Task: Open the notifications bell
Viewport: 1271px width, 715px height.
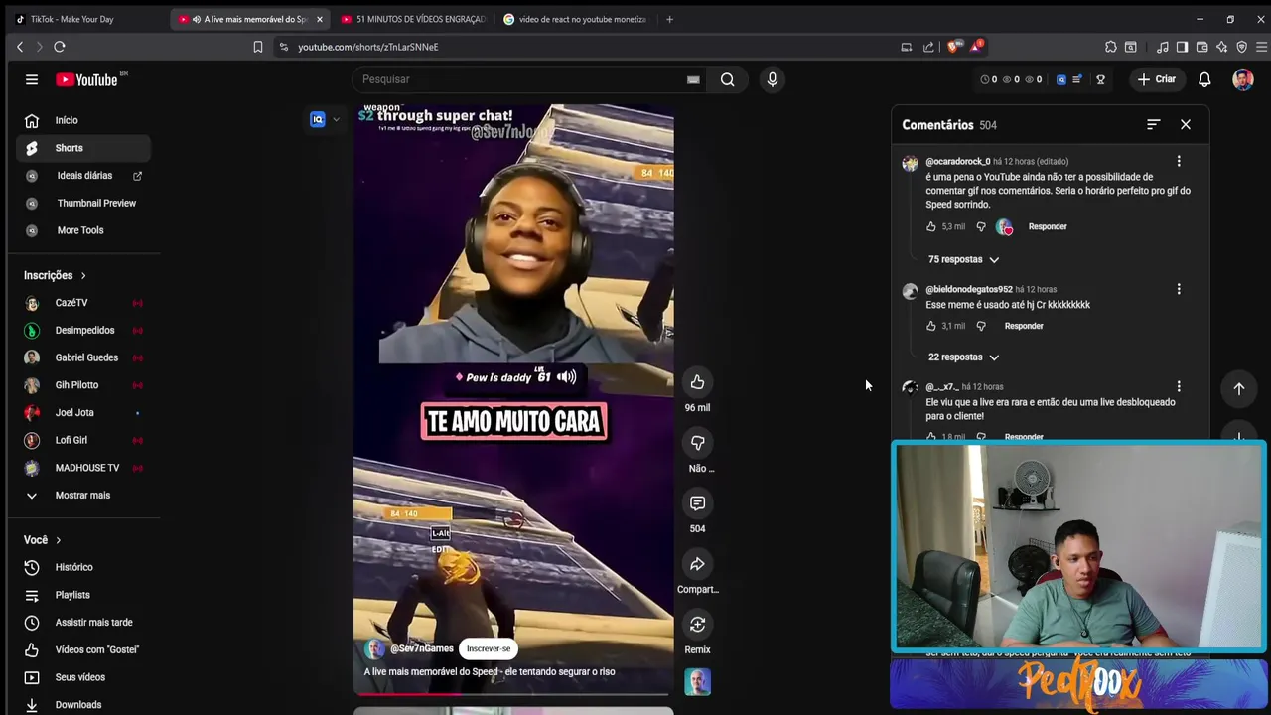Action: pos(1204,79)
